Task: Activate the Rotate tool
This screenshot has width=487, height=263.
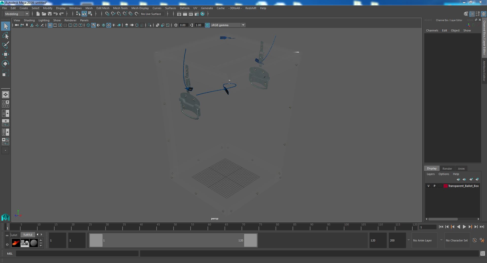Action: coord(6,63)
